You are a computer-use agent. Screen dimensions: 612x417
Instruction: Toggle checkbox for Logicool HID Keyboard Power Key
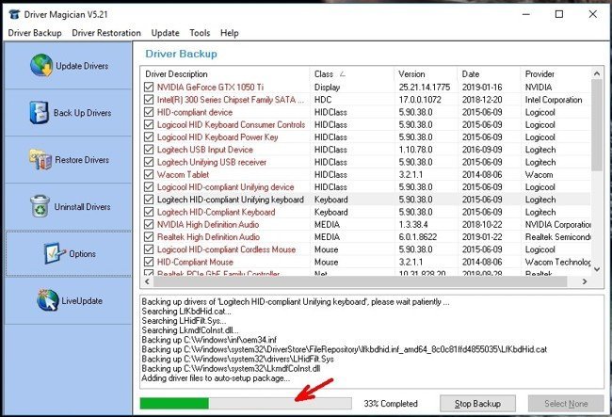pyautogui.click(x=149, y=136)
